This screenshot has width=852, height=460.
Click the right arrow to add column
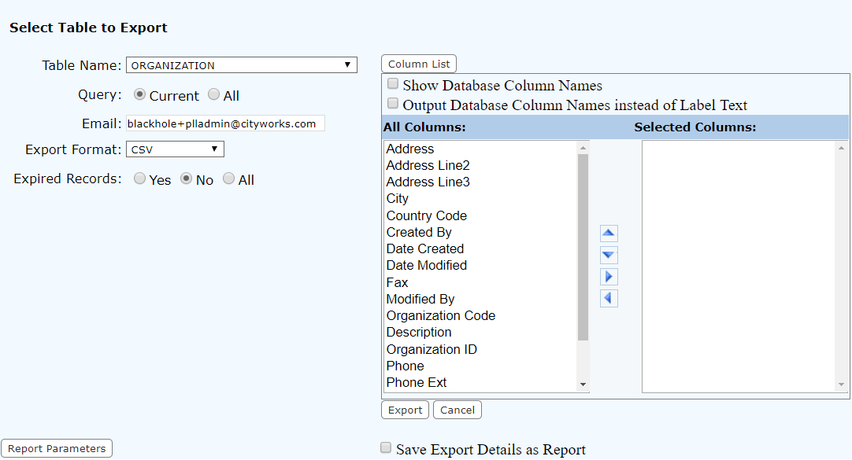pyautogui.click(x=609, y=277)
